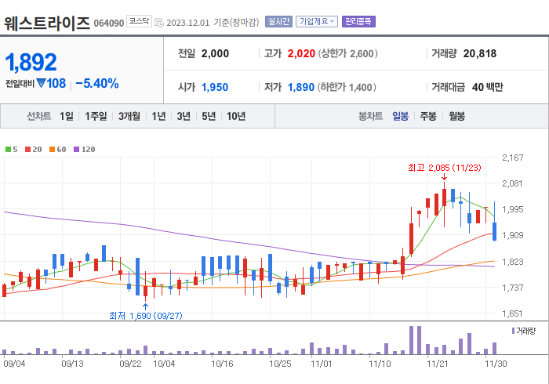Click the 저가 1,890 value

pyautogui.click(x=300, y=87)
